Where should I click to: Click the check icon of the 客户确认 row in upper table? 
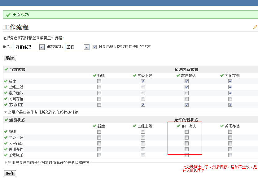point(6,93)
